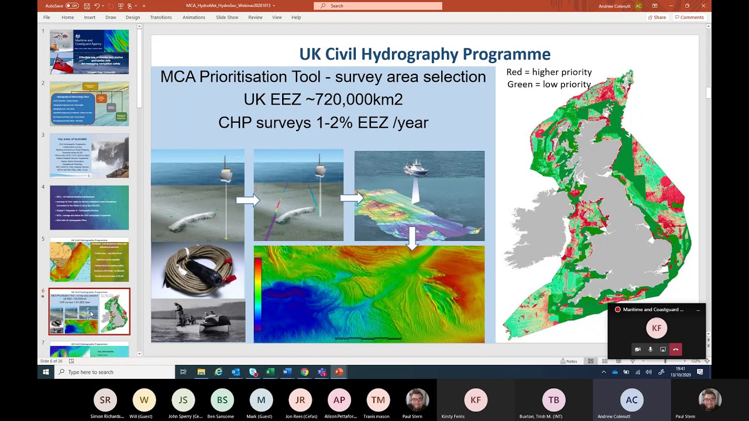Image resolution: width=749 pixels, height=421 pixels.
Task: Open Chrome from taskbar
Action: click(x=304, y=372)
